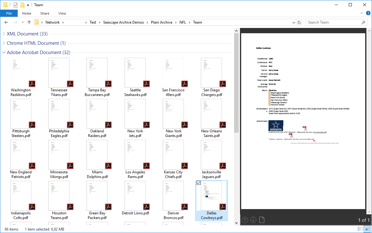Click the Help question mark icon

click(x=368, y=13)
